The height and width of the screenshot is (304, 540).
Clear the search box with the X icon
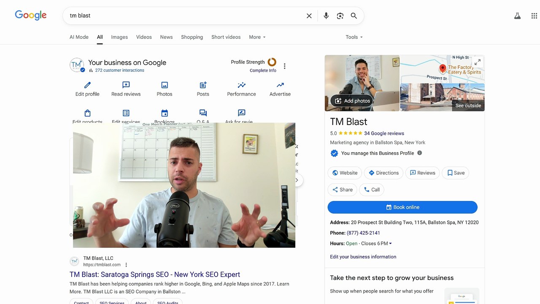click(x=309, y=16)
